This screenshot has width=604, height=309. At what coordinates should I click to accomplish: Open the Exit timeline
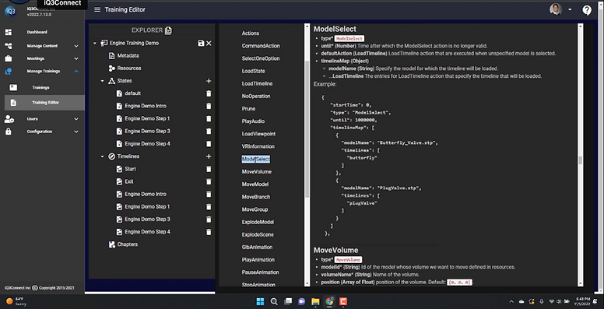[x=129, y=181]
